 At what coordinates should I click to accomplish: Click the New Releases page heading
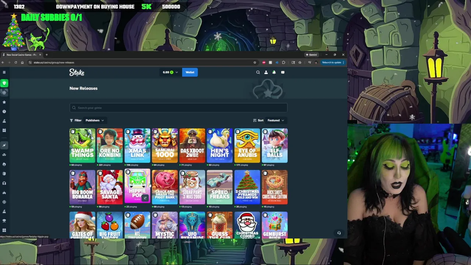(84, 88)
